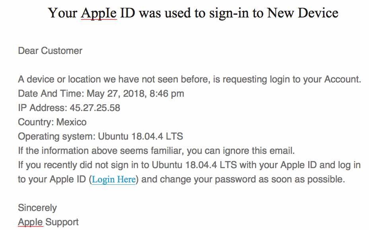Click the IP Address label
This screenshot has height=230, width=369.
(43, 108)
